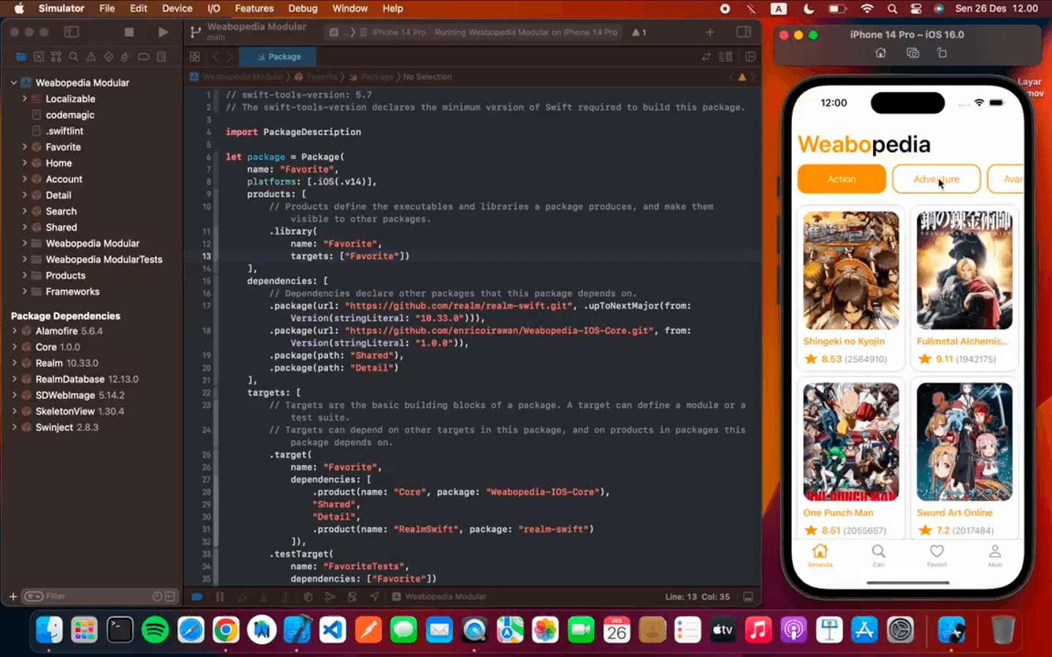
Task: Open the One Punch Man poster thumbnail
Action: 851,442
